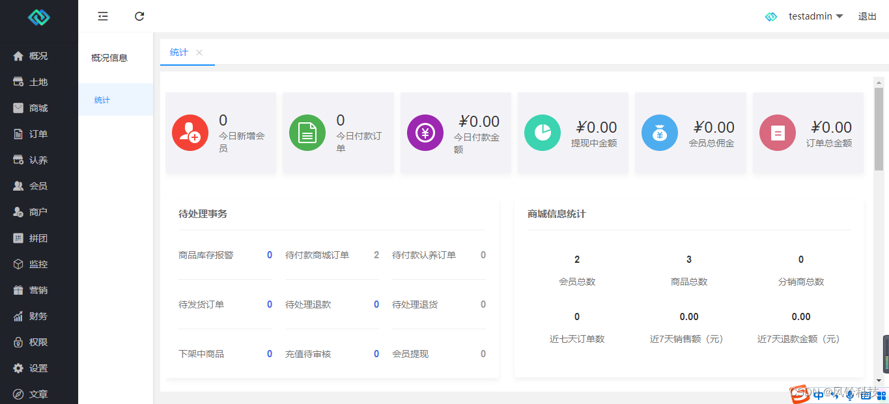Click the 会员 people icon in sidebar
Viewport: 889px width, 404px height.
tap(18, 186)
